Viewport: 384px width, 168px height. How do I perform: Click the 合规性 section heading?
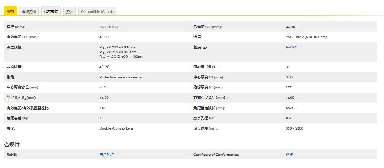12,145
